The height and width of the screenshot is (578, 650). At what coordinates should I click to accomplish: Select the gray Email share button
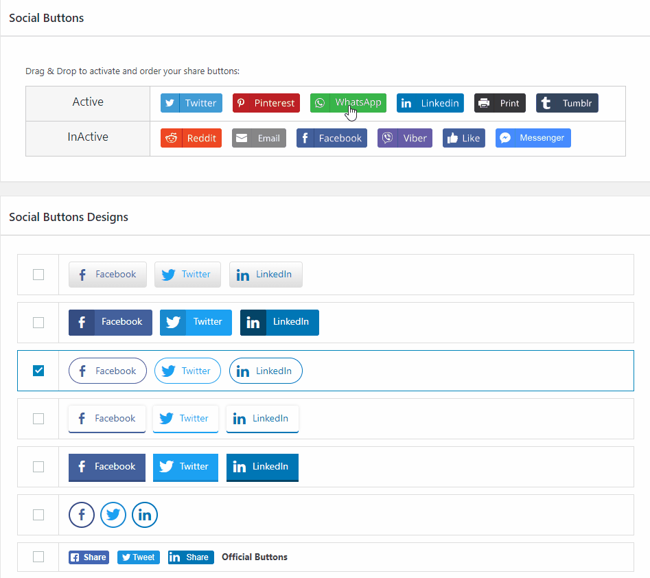tap(259, 138)
